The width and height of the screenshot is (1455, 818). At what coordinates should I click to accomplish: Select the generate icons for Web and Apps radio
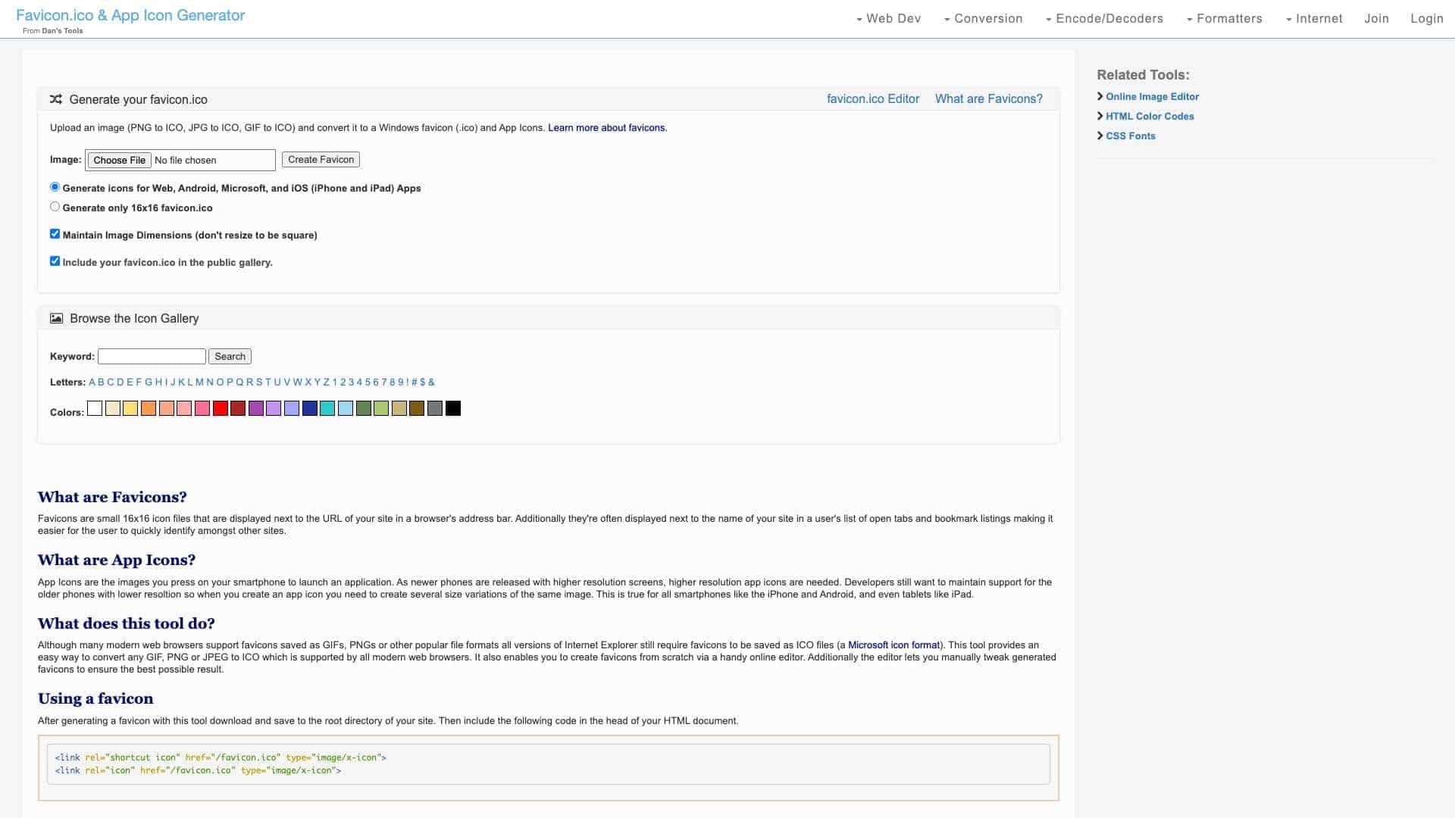55,187
